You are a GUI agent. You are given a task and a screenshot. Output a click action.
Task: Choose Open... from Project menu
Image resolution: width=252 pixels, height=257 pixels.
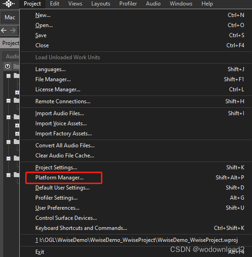click(x=136, y=25)
